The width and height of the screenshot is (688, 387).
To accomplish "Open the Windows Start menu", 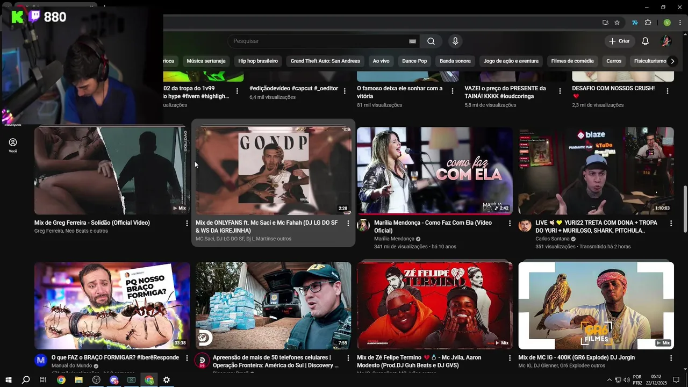I will tap(8, 380).
